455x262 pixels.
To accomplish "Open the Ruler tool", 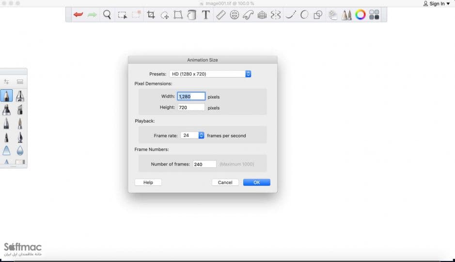I will tap(221, 15).
